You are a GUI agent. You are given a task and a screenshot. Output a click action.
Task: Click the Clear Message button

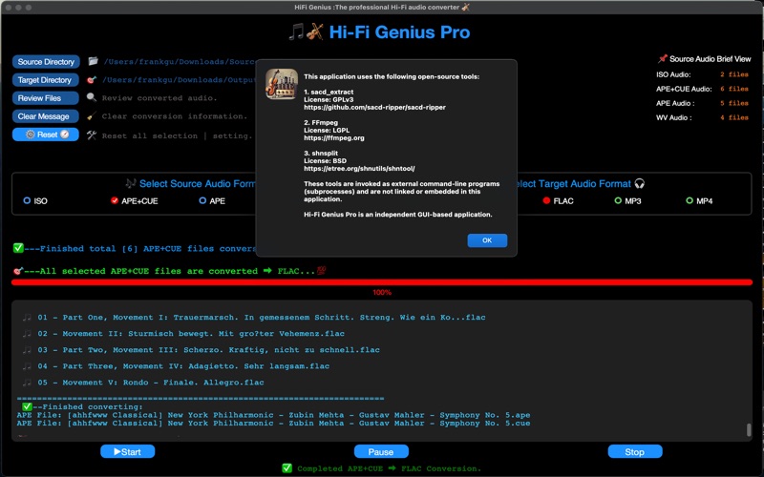(45, 116)
